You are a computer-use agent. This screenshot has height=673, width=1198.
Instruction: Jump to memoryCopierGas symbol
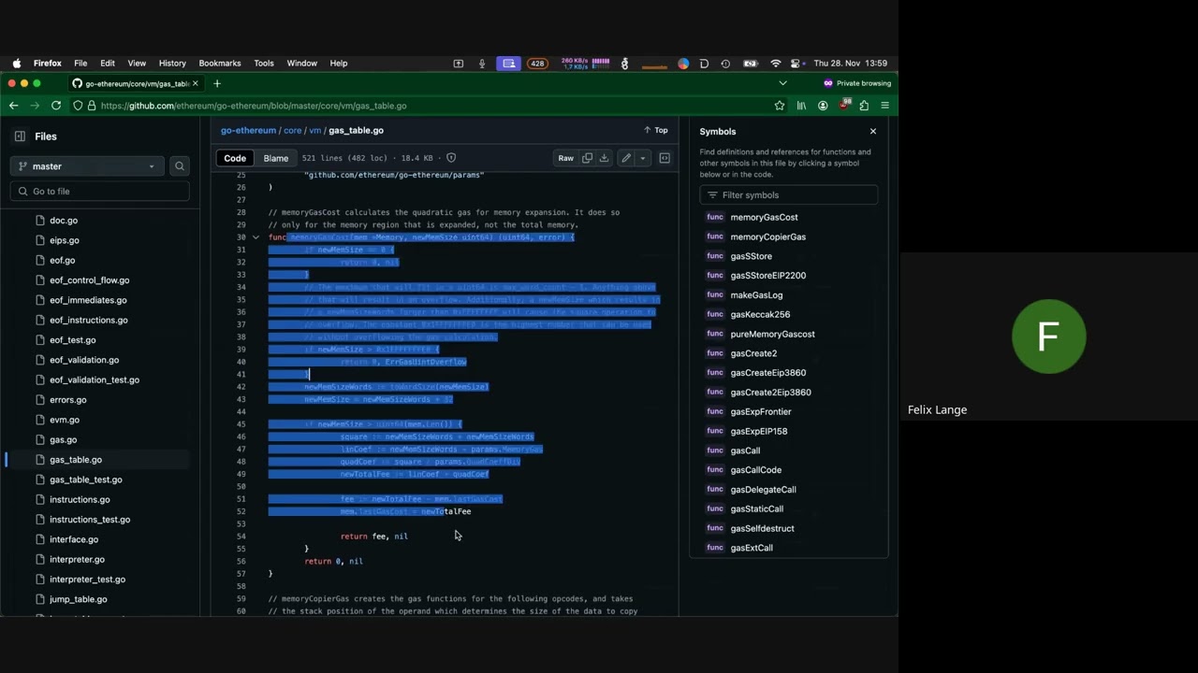pyautogui.click(x=768, y=236)
